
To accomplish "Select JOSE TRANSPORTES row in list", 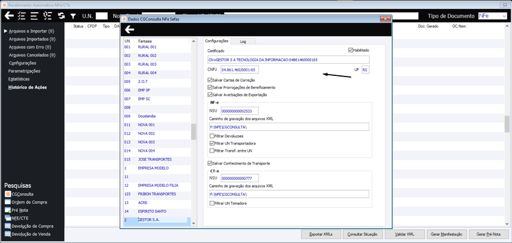I will [x=157, y=159].
